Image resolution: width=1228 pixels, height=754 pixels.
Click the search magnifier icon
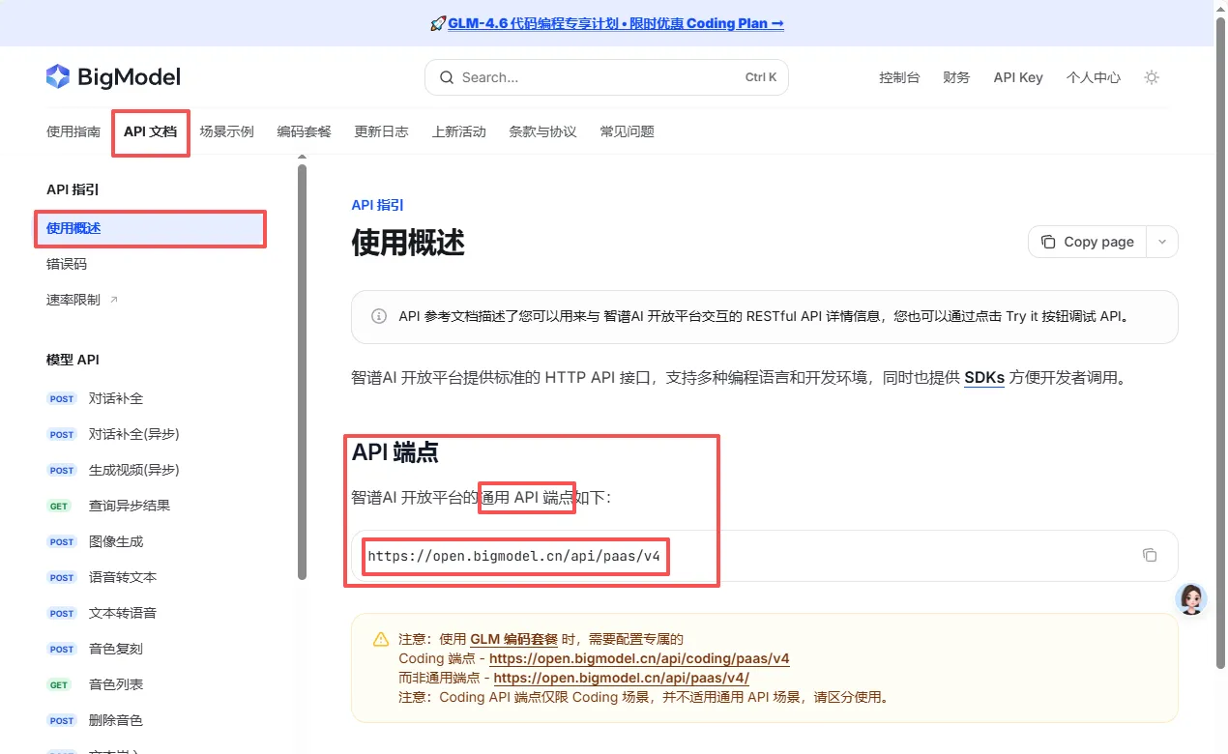tap(446, 76)
